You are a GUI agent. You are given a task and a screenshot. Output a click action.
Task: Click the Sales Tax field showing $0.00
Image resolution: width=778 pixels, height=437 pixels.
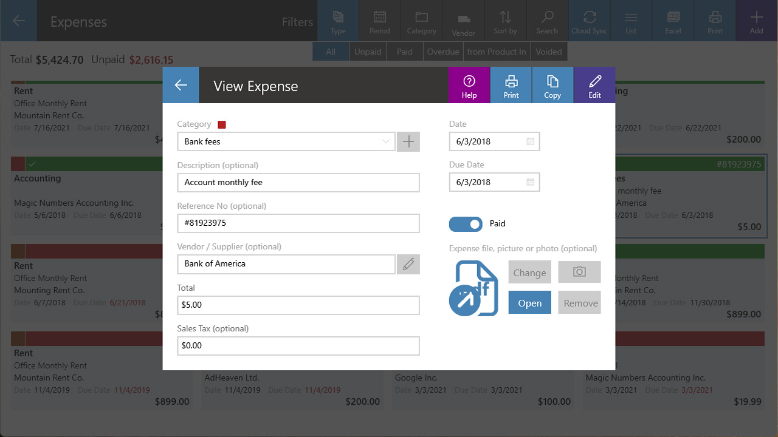[298, 345]
